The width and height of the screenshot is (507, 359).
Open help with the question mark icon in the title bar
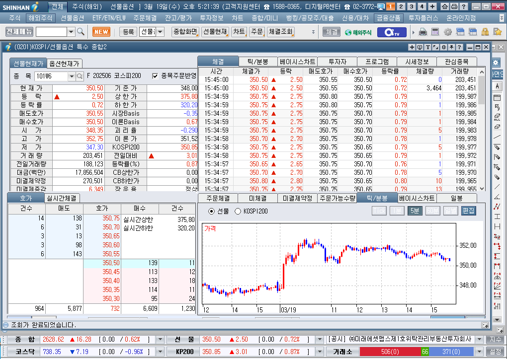coord(463,6)
